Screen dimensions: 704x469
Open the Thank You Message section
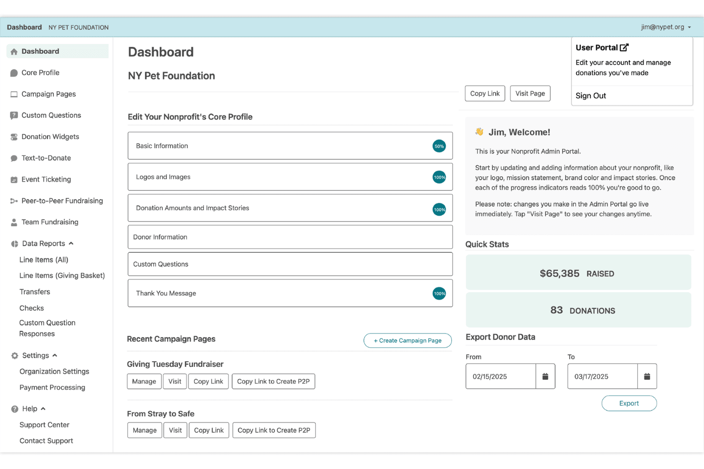(x=290, y=293)
